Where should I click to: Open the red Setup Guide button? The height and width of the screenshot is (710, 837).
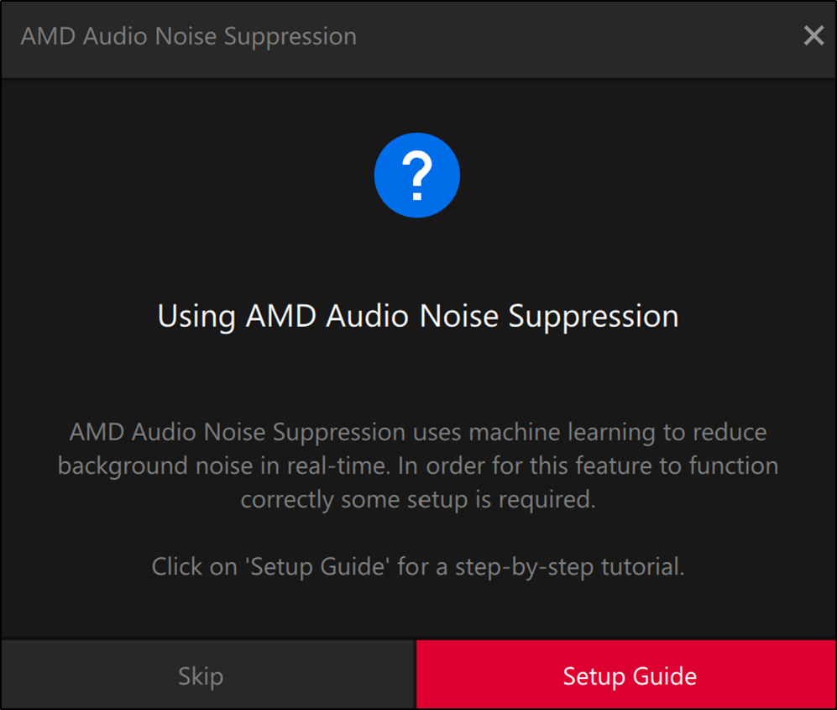pos(625,675)
